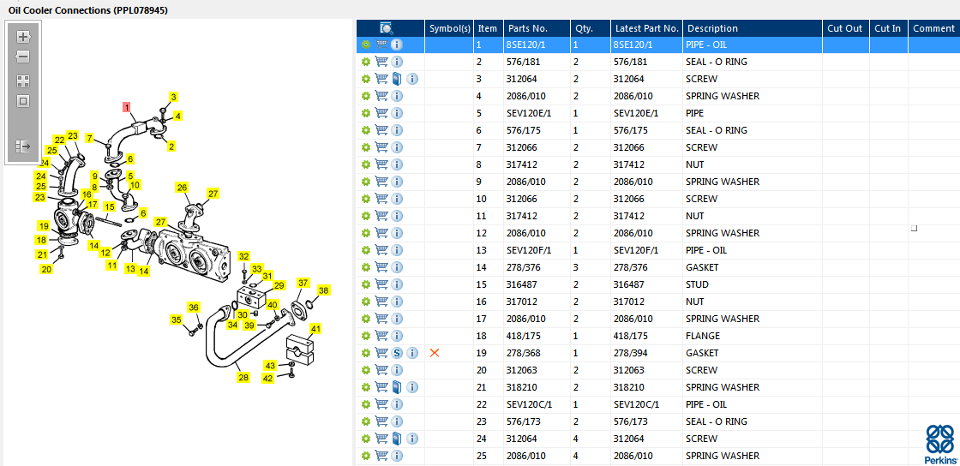Select callout 42 on the diagram
The height and width of the screenshot is (466, 960).
[x=268, y=379]
